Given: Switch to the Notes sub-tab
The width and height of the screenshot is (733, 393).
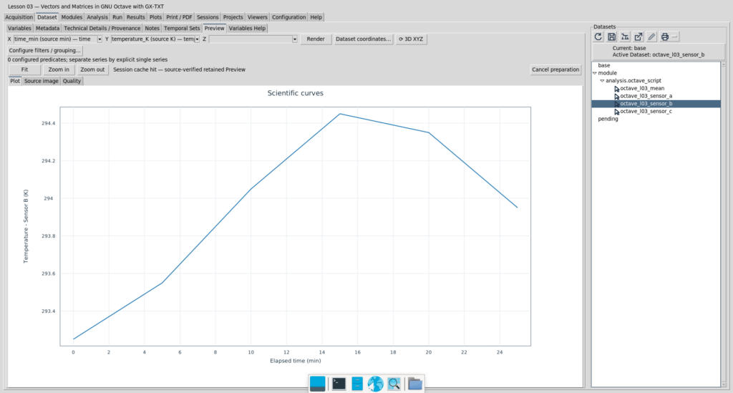Looking at the screenshot, I should click(152, 29).
